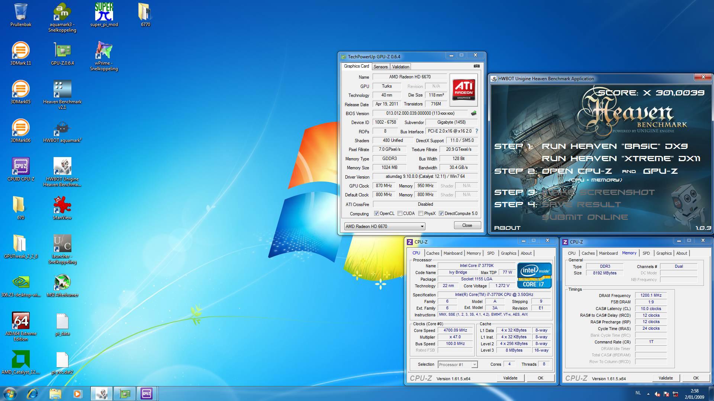Launch CPUID CPU-Z desktop shortcut
This screenshot has height=401, width=714.
21,169
